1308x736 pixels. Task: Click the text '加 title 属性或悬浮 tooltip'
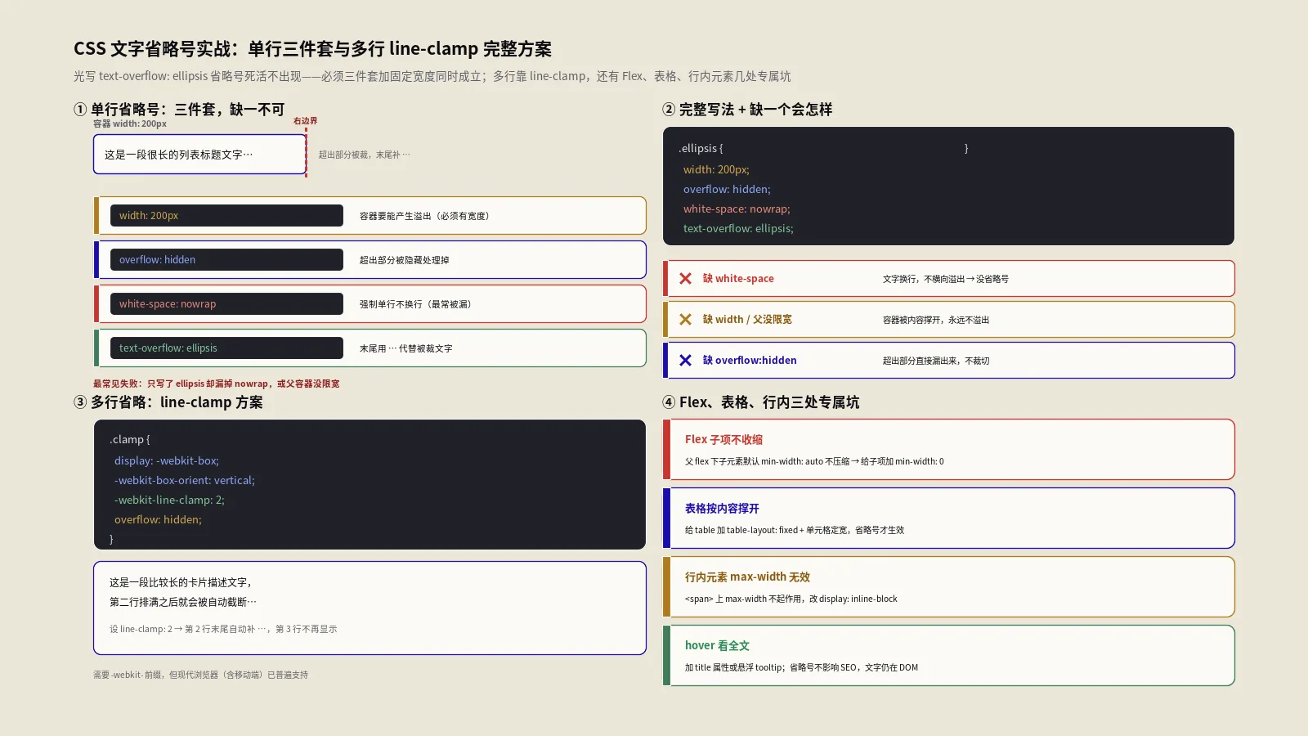click(801, 667)
